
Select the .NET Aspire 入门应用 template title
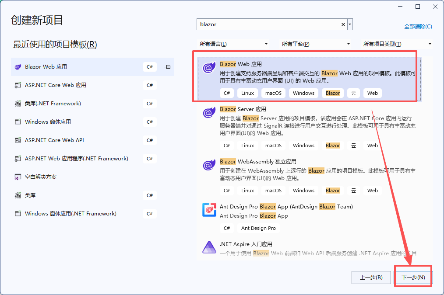point(246,244)
